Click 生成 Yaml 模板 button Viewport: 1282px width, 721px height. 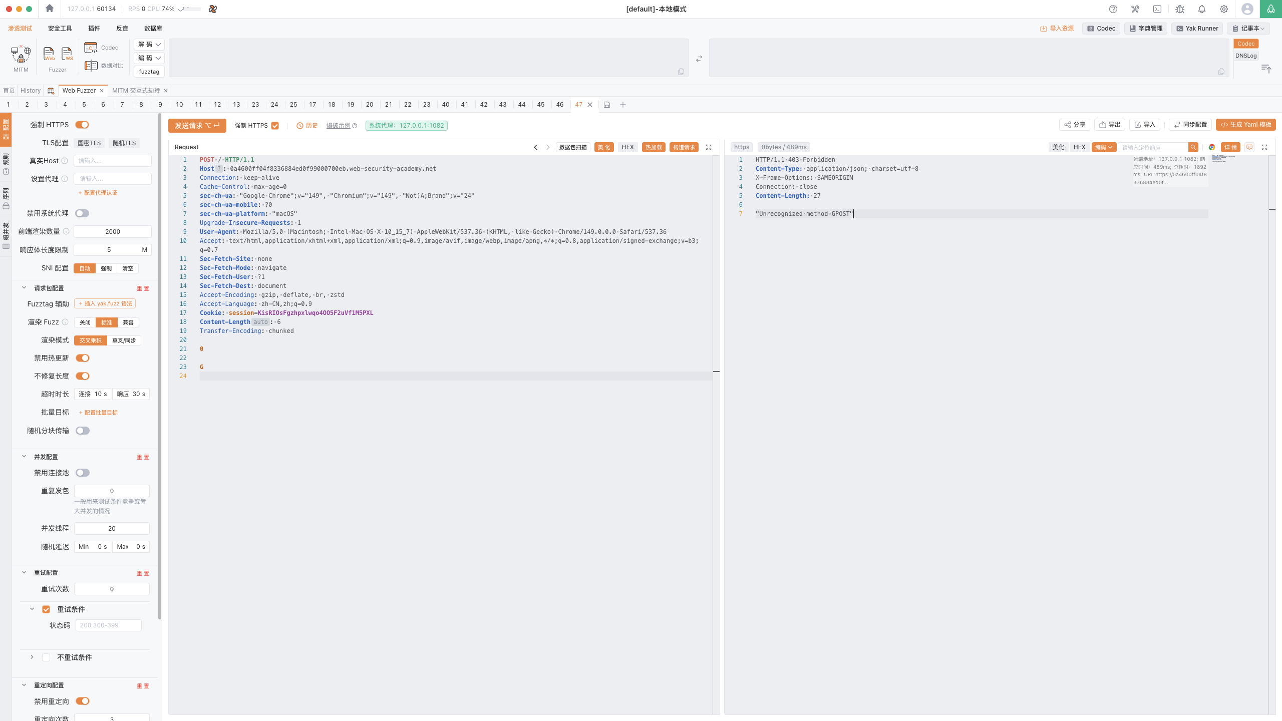pos(1246,125)
